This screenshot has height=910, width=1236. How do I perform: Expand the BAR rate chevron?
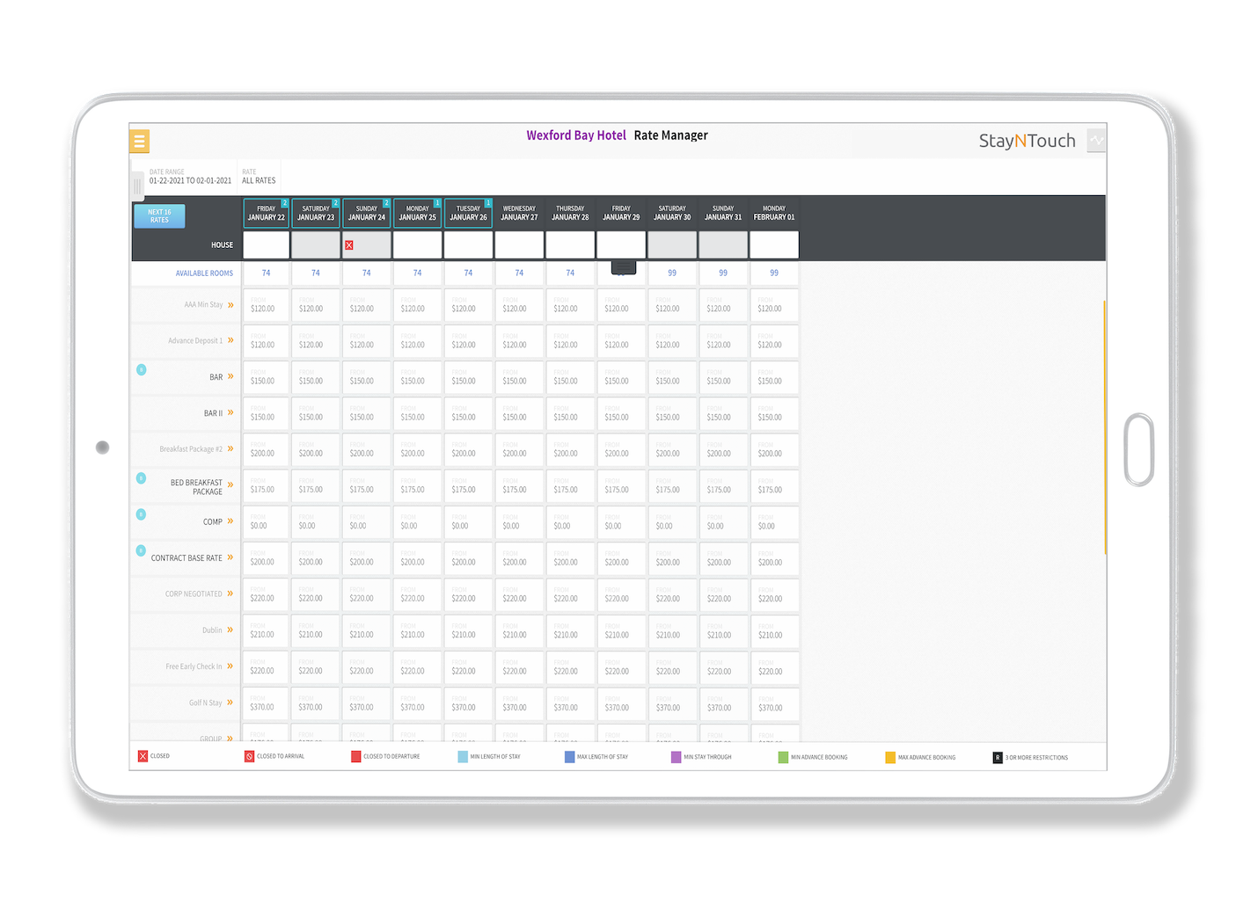tap(230, 376)
